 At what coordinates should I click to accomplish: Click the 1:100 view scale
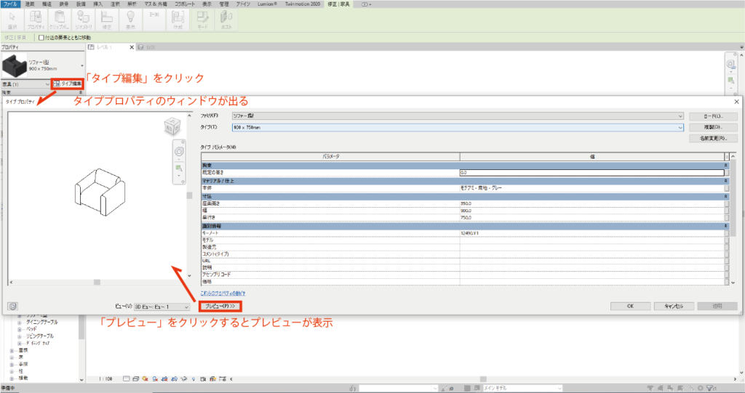click(x=105, y=378)
